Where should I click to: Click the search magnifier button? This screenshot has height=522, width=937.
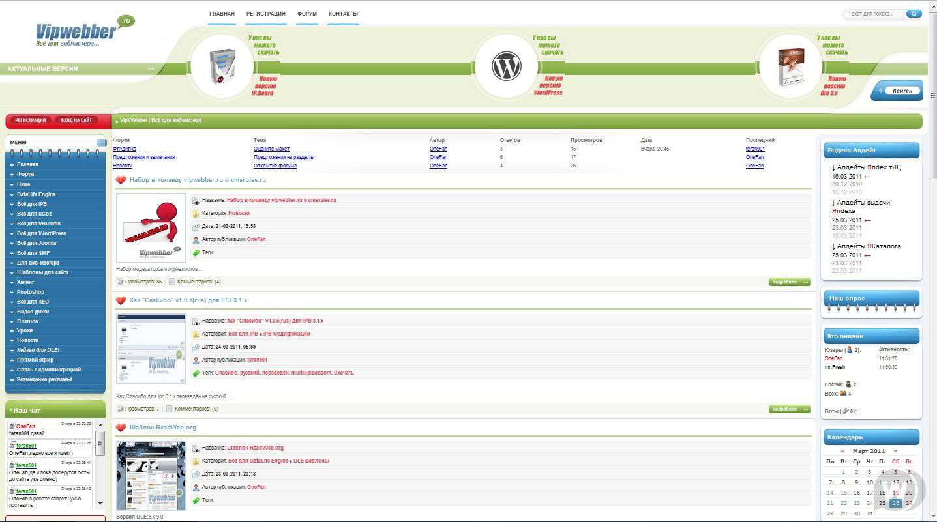pyautogui.click(x=915, y=14)
